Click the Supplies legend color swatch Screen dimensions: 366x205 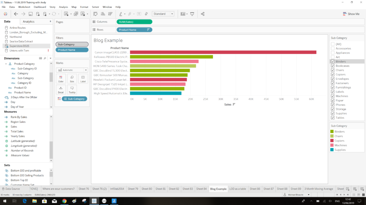332,150
